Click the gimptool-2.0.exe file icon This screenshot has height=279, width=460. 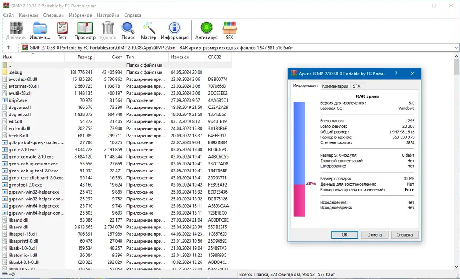(x=5, y=185)
